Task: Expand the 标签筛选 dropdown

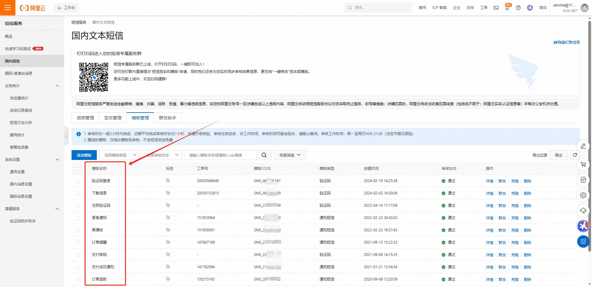Action: click(x=290, y=155)
